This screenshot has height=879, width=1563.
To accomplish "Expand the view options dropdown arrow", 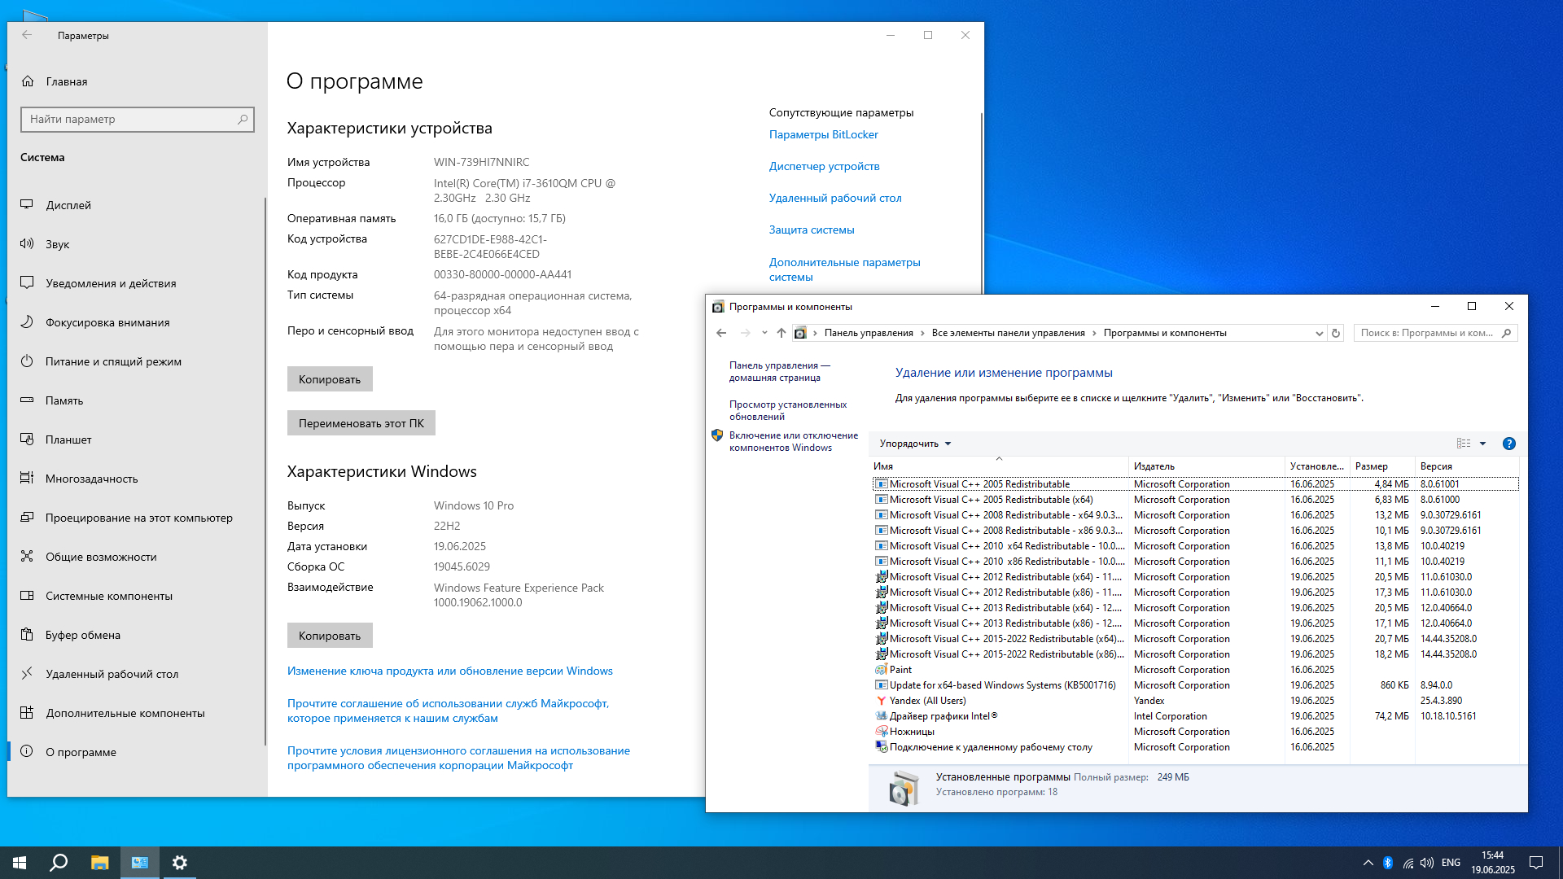I will pos(1482,444).
